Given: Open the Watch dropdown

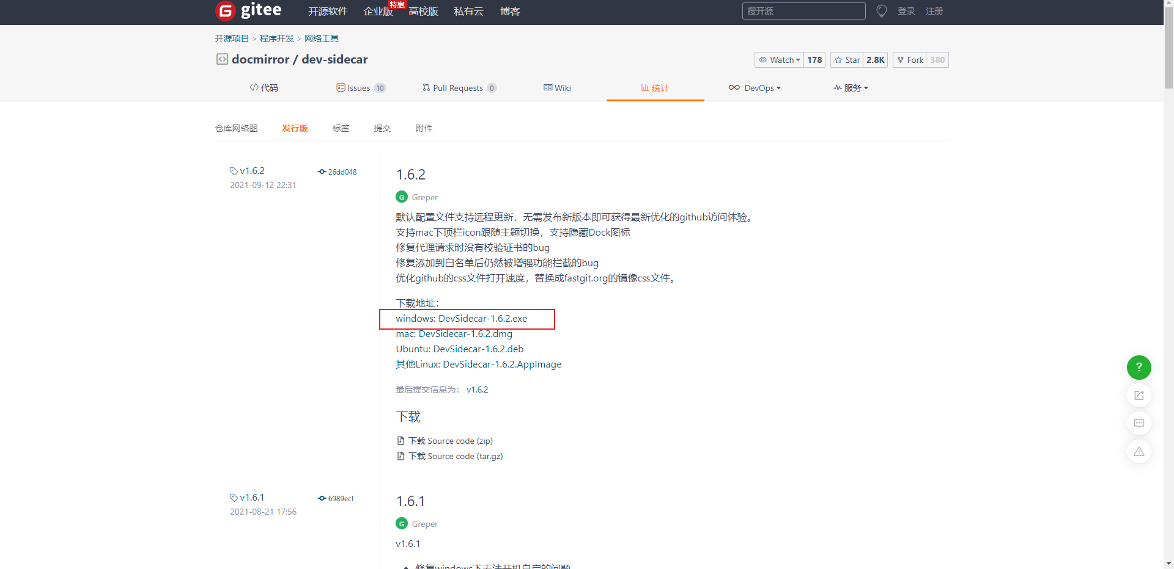Looking at the screenshot, I should pyautogui.click(x=780, y=60).
